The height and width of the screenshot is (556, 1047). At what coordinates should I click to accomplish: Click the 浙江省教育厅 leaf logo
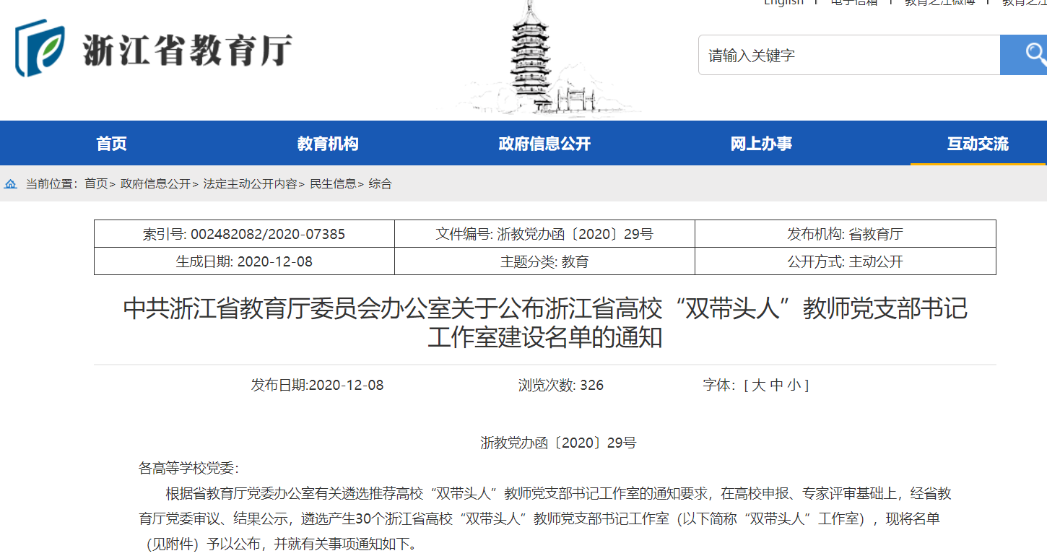click(x=40, y=48)
